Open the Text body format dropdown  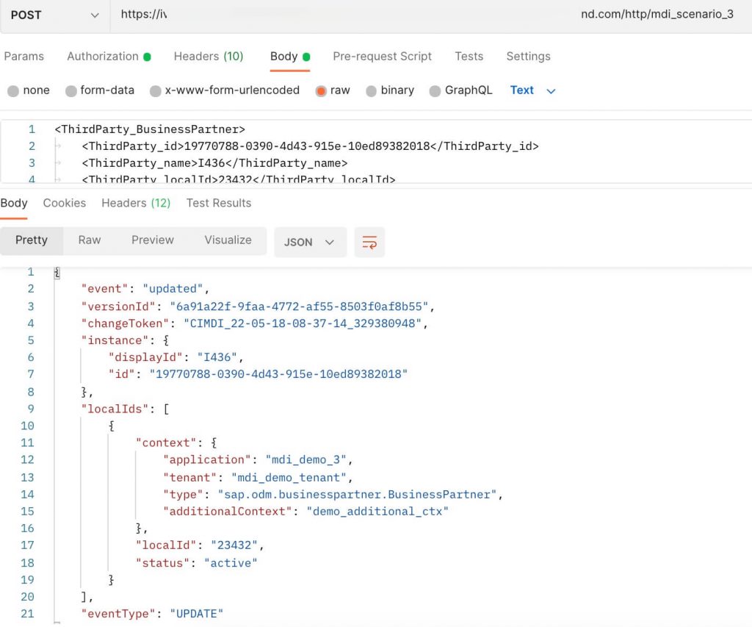[x=532, y=90]
